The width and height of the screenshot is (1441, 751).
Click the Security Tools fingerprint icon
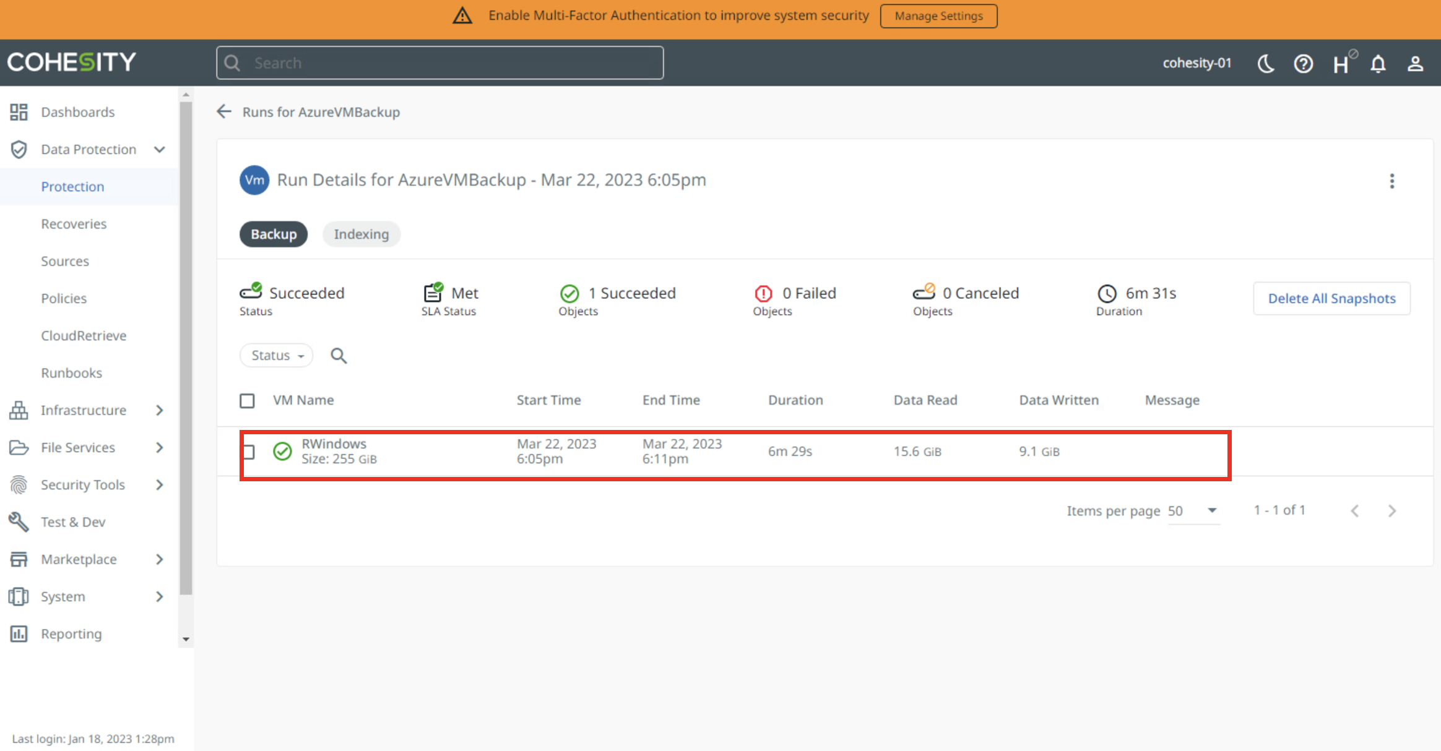19,484
